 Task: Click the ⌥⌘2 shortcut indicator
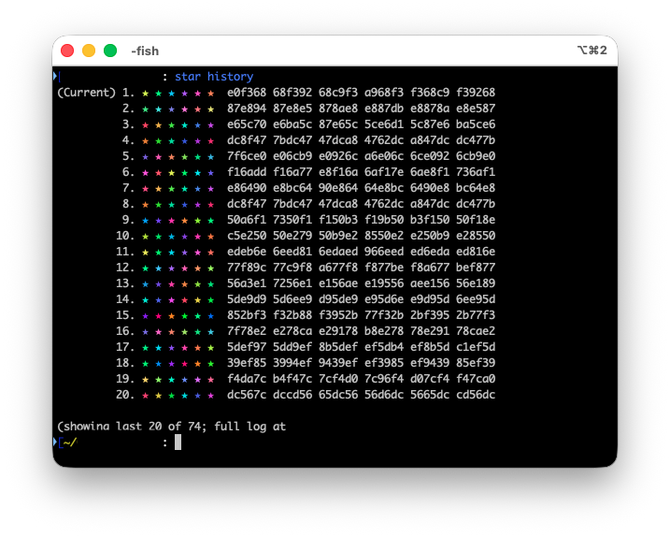592,51
